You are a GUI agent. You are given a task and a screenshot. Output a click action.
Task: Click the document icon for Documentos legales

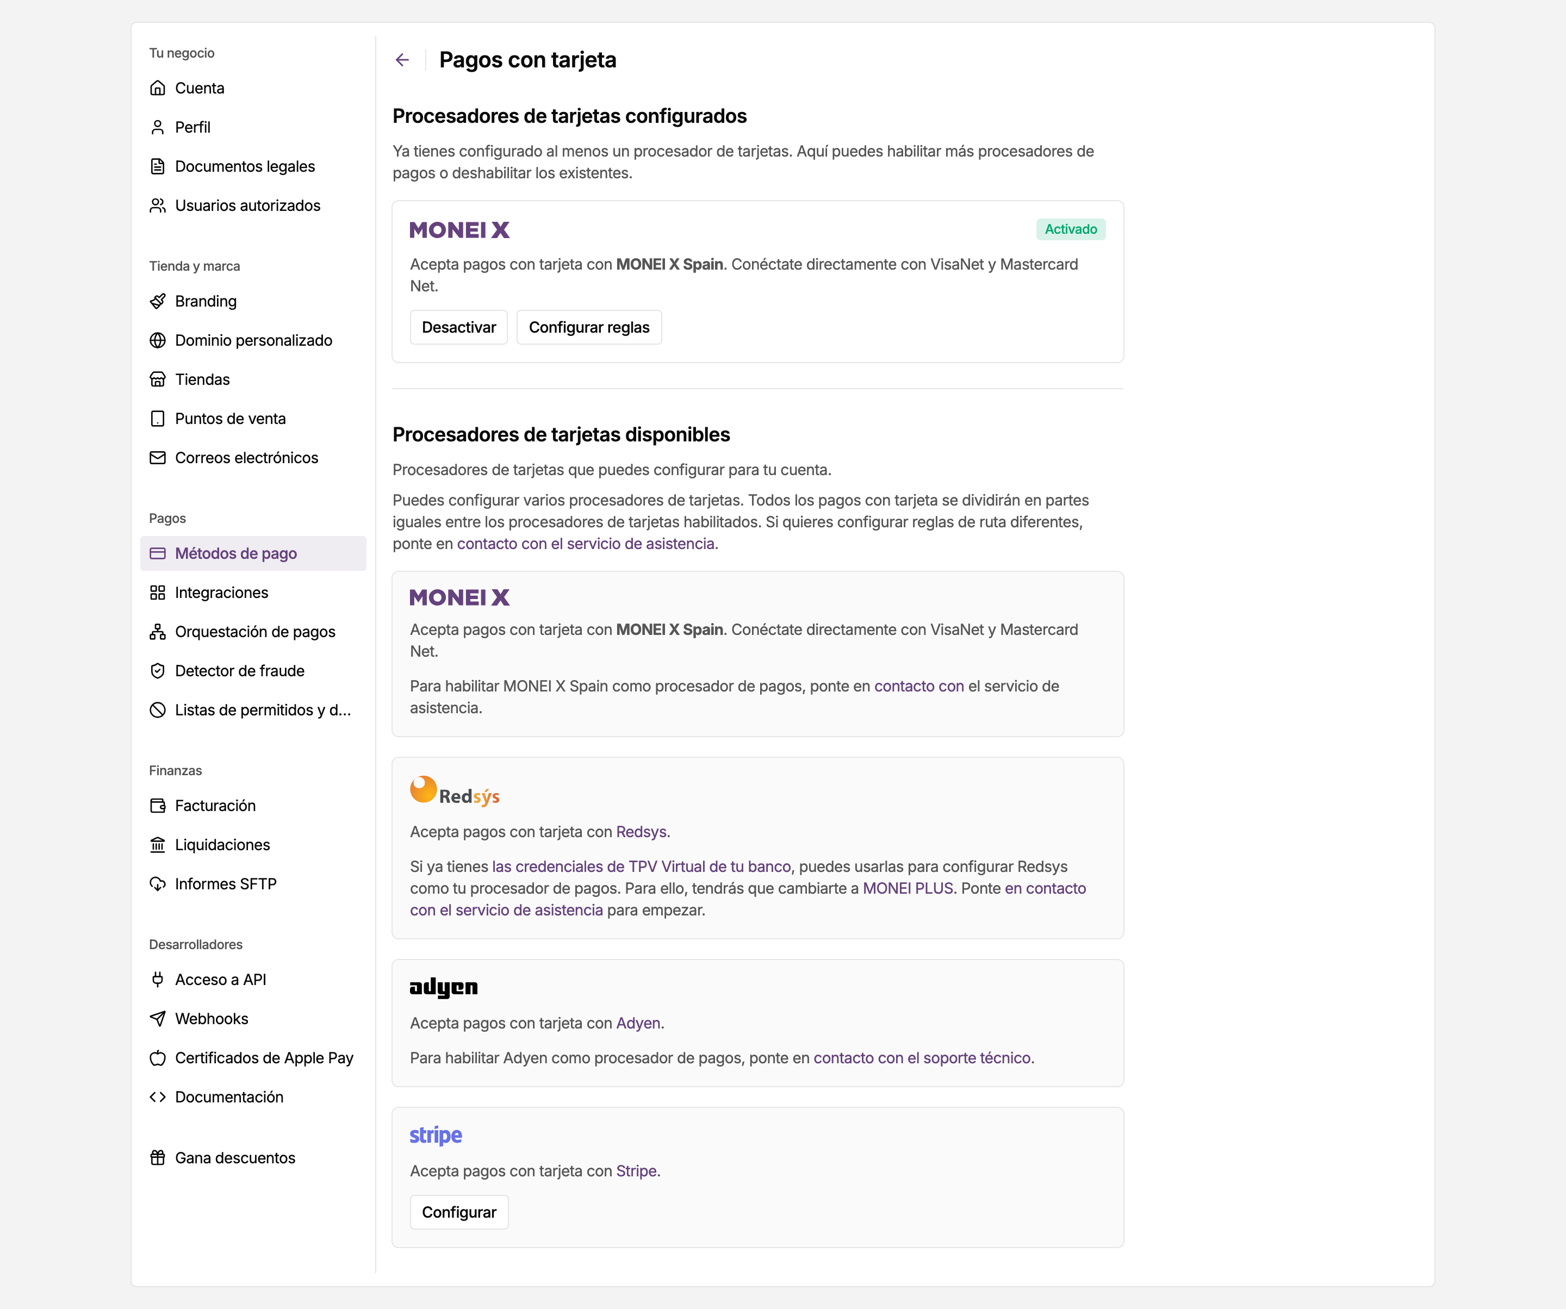pyautogui.click(x=157, y=166)
